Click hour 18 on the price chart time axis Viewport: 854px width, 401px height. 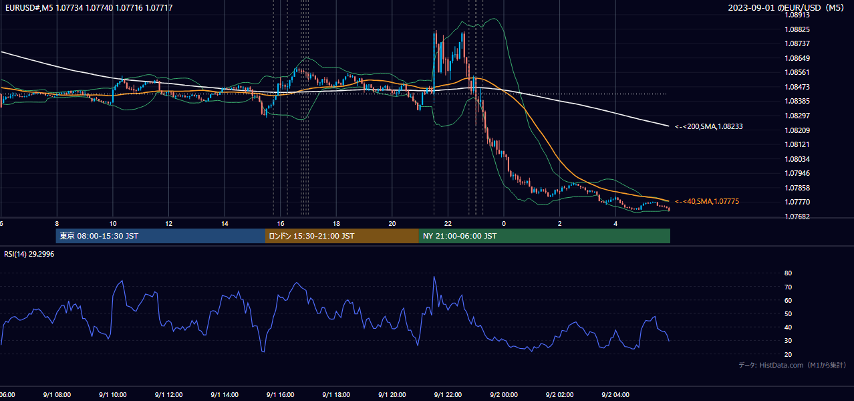click(x=337, y=223)
